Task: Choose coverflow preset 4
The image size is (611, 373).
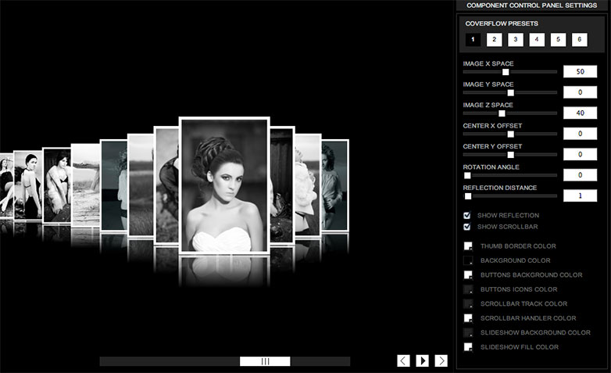Action: [537, 39]
